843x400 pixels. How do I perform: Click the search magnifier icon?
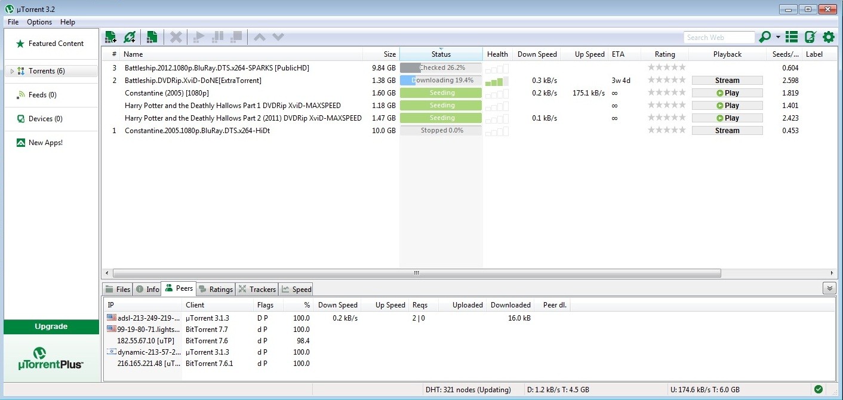[765, 37]
